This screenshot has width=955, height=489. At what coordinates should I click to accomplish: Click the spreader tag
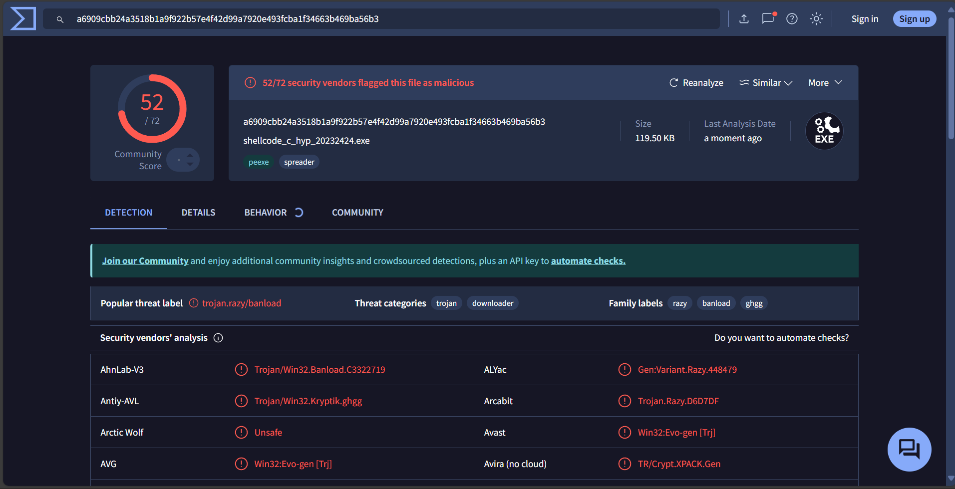click(x=299, y=162)
